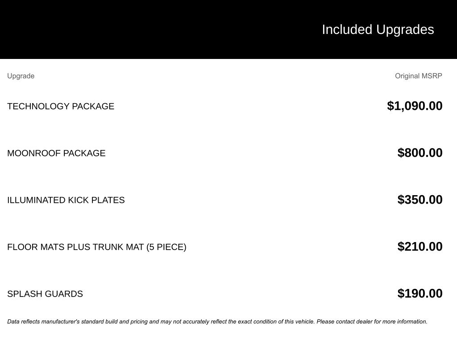Click the word "vehicle" in the disclaimer

pos(304,322)
